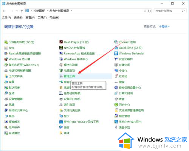189x151 pixels.
Task: Go back with the back arrow
Action: [5, 11]
